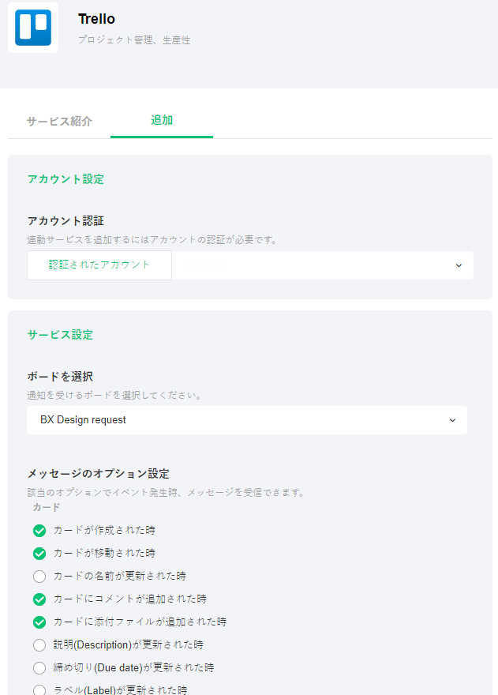The width and height of the screenshot is (498, 695).
Task: Click the board dropdown chevron arrow
Action: (x=452, y=420)
